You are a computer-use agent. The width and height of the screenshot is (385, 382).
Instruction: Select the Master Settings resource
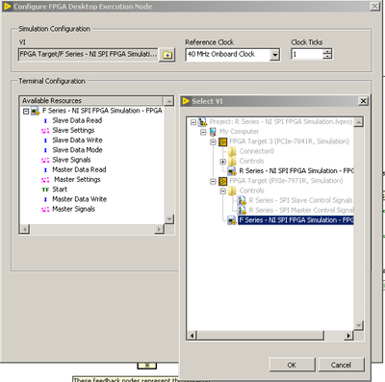pyautogui.click(x=77, y=180)
